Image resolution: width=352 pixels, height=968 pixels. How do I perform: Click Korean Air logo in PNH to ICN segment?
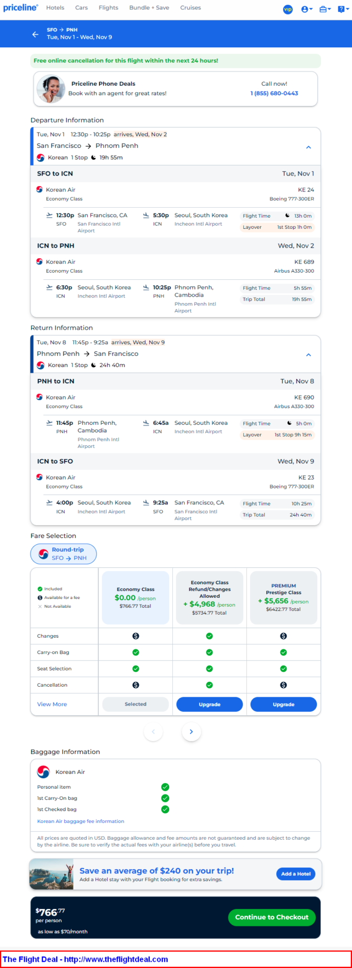click(39, 397)
